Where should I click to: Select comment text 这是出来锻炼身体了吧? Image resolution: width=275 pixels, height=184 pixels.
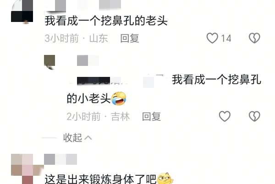click(100, 179)
